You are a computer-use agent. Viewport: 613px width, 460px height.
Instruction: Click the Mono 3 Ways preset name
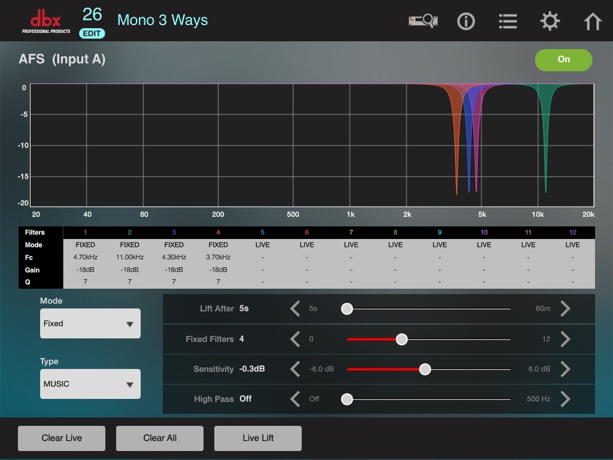163,20
